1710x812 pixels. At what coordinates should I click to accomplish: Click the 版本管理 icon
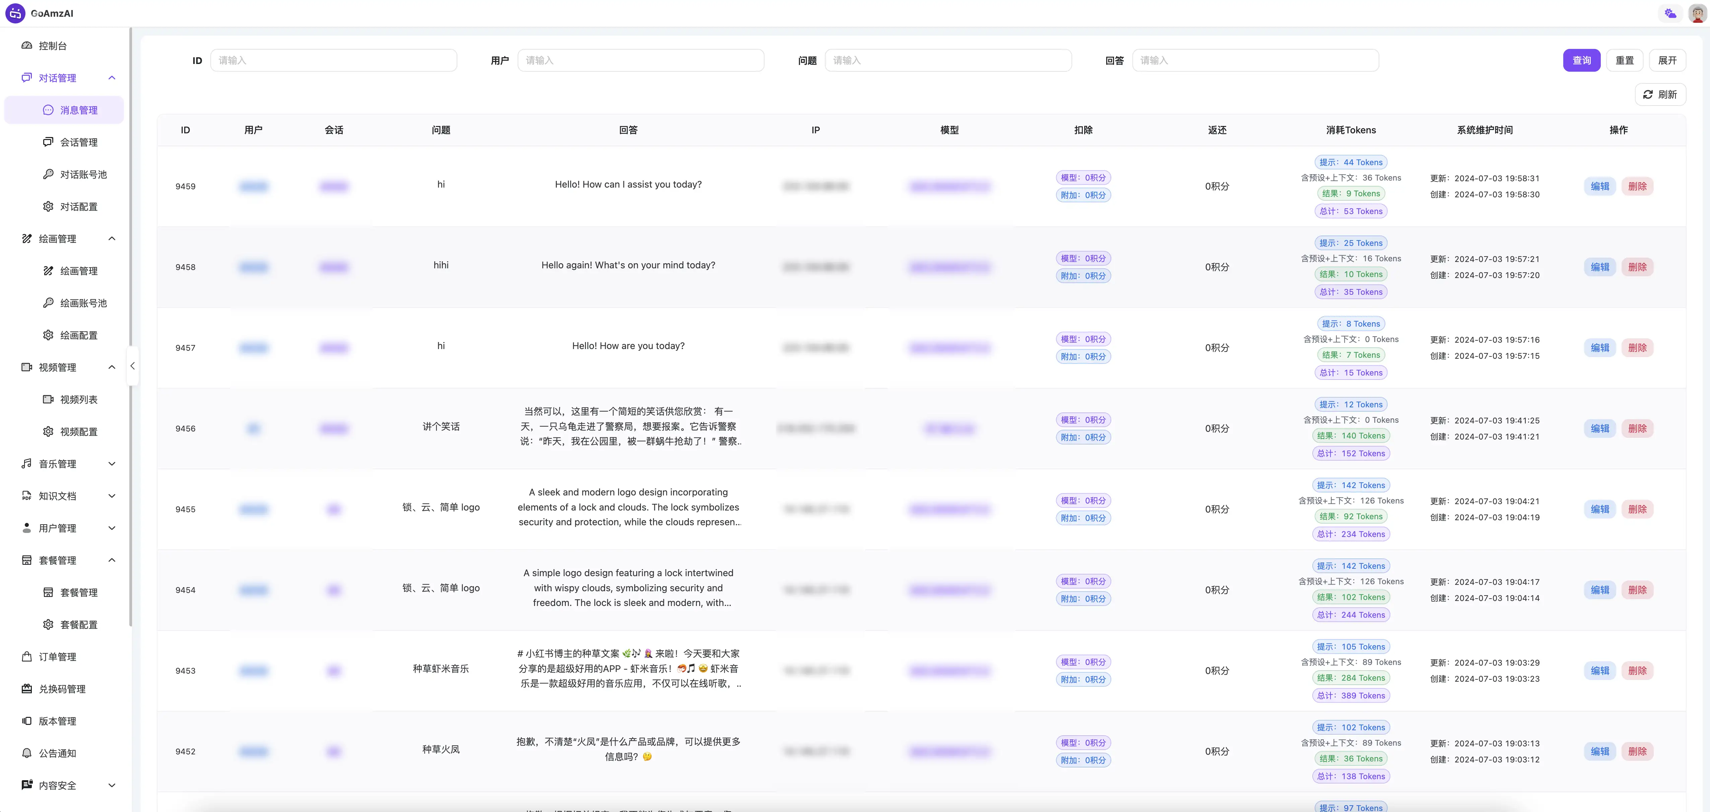tap(26, 721)
